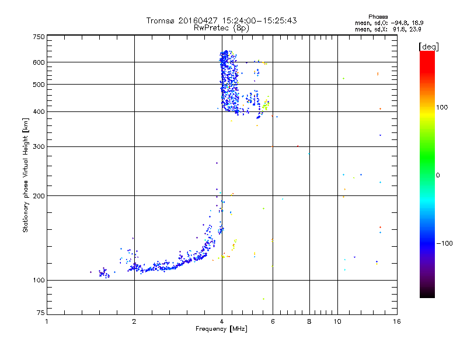Click the y-axis tick label '750'
Screen dimensions: 467x350
(x=39, y=37)
